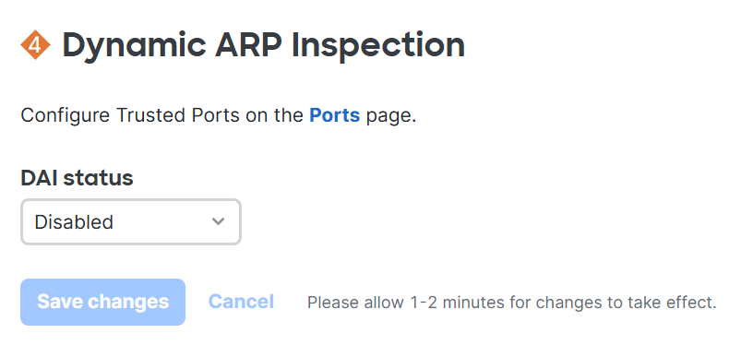Open the DAI status dropdown

point(131,221)
